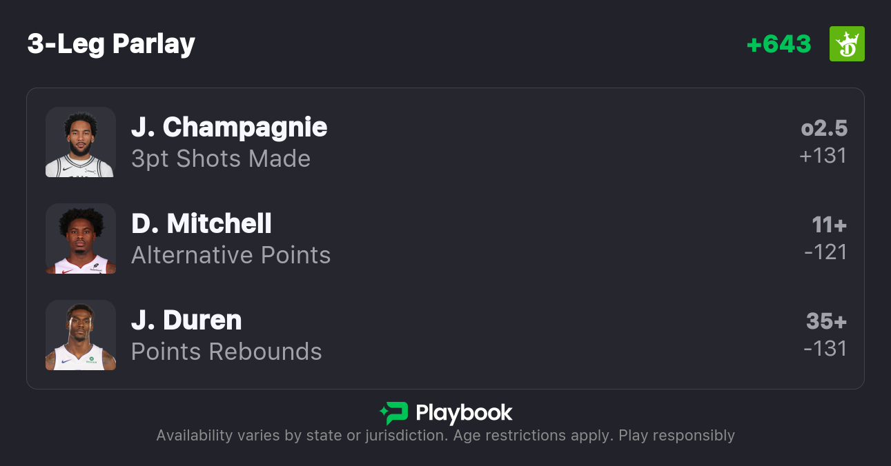Click the -131 odds for Duren

click(825, 349)
